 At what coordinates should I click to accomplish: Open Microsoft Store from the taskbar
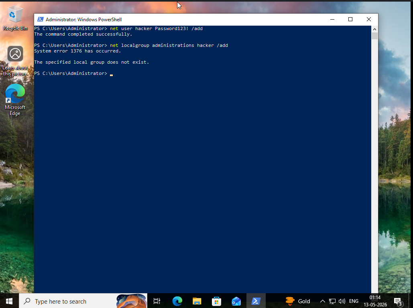pos(216,301)
